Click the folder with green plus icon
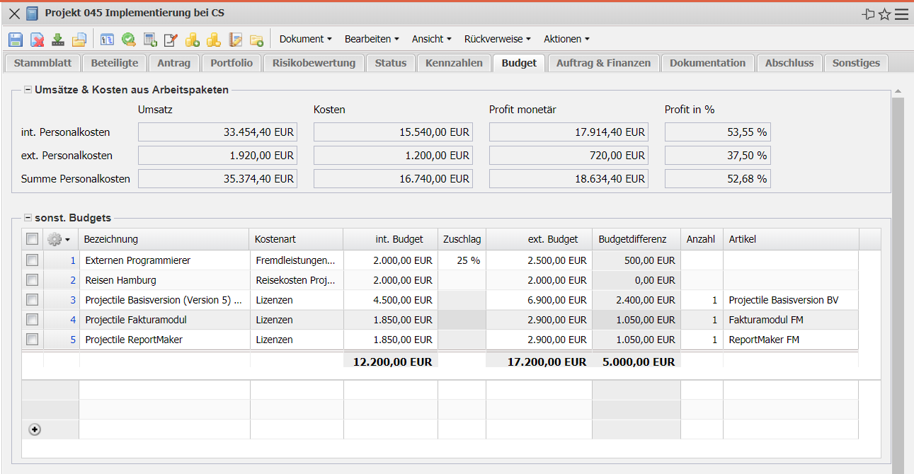The height and width of the screenshot is (474, 914). pos(256,40)
